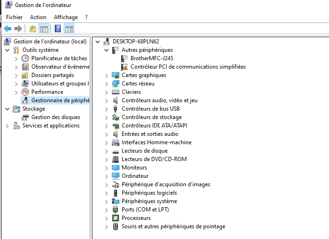This screenshot has height=239, width=329.
Task: Click the Dossiers partagés folder icon
Action: [25, 75]
